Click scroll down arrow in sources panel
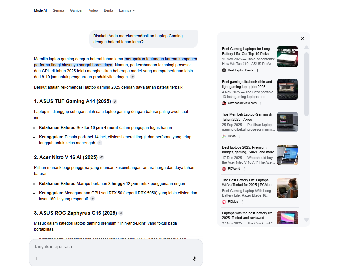 click(306, 220)
